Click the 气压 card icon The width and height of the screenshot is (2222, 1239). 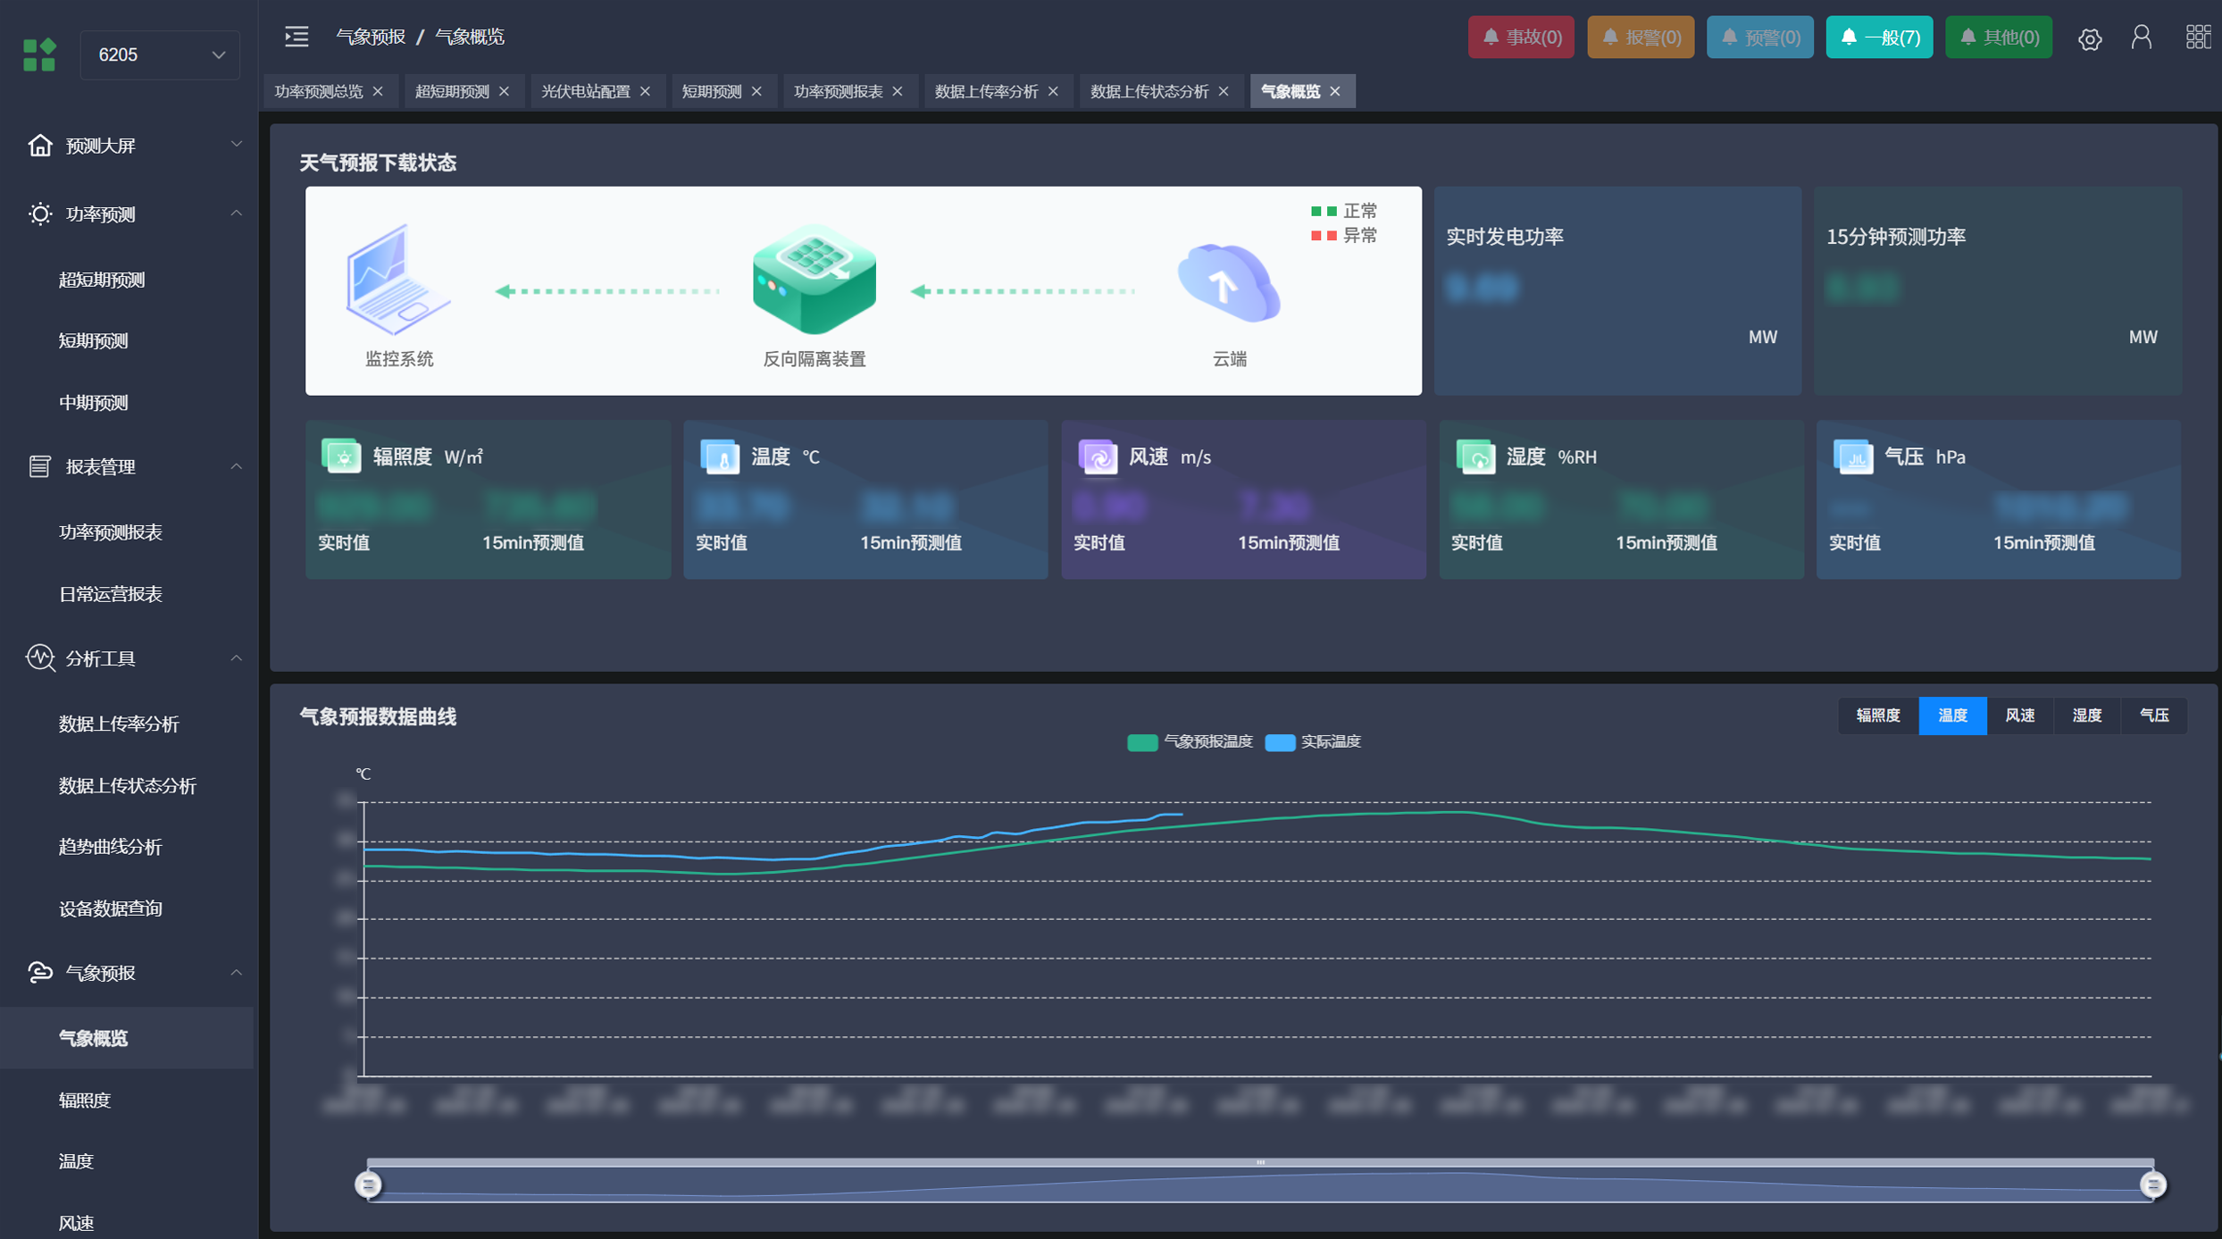1853,456
